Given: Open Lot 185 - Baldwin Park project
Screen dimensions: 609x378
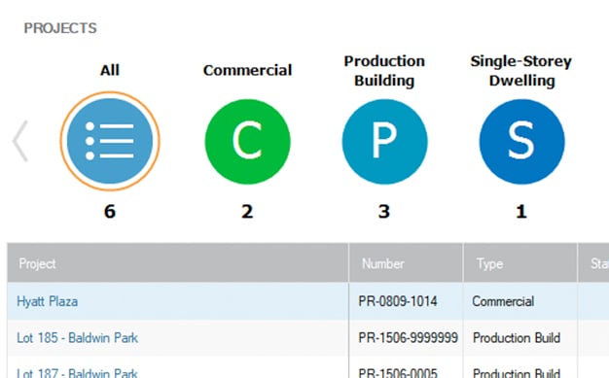Looking at the screenshot, I should 77,337.
